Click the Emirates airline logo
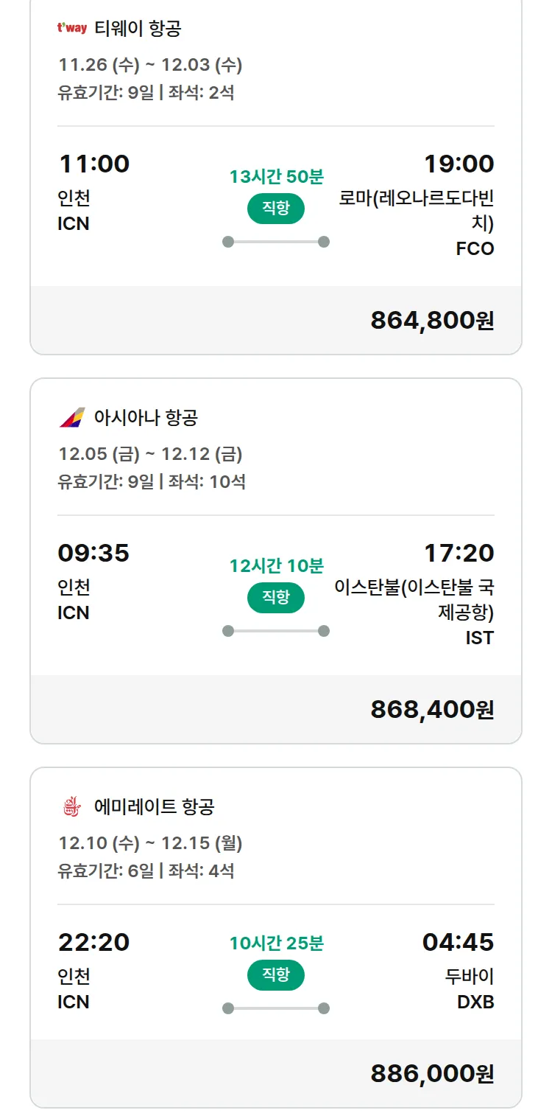 coord(72,807)
